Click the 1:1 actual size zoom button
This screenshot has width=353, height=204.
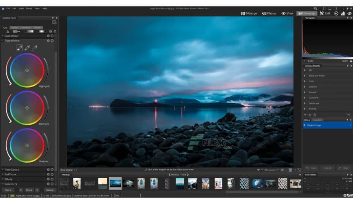(x=295, y=170)
